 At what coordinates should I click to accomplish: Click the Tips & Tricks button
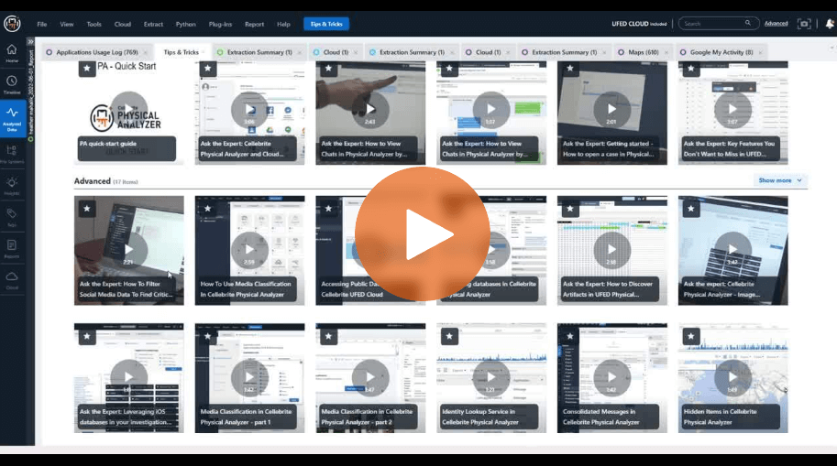pos(326,24)
